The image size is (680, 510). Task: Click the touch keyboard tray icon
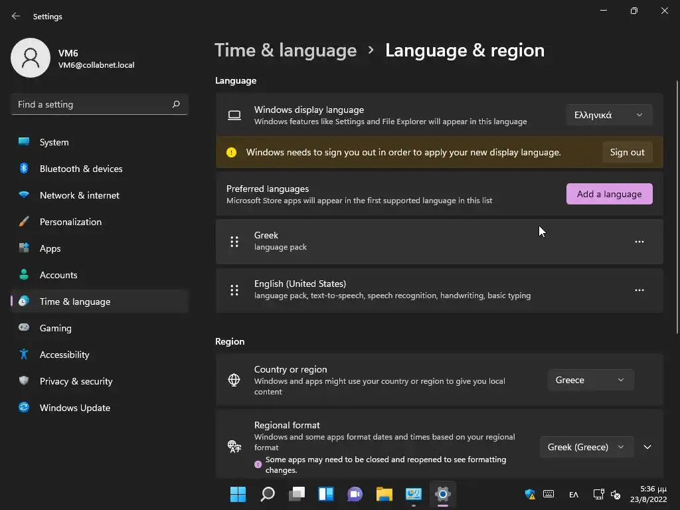point(549,494)
